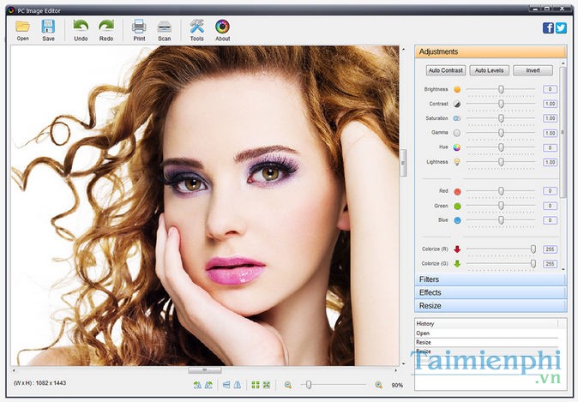This screenshot has height=402, width=578.
Task: Rotate the image left
Action: (197, 385)
